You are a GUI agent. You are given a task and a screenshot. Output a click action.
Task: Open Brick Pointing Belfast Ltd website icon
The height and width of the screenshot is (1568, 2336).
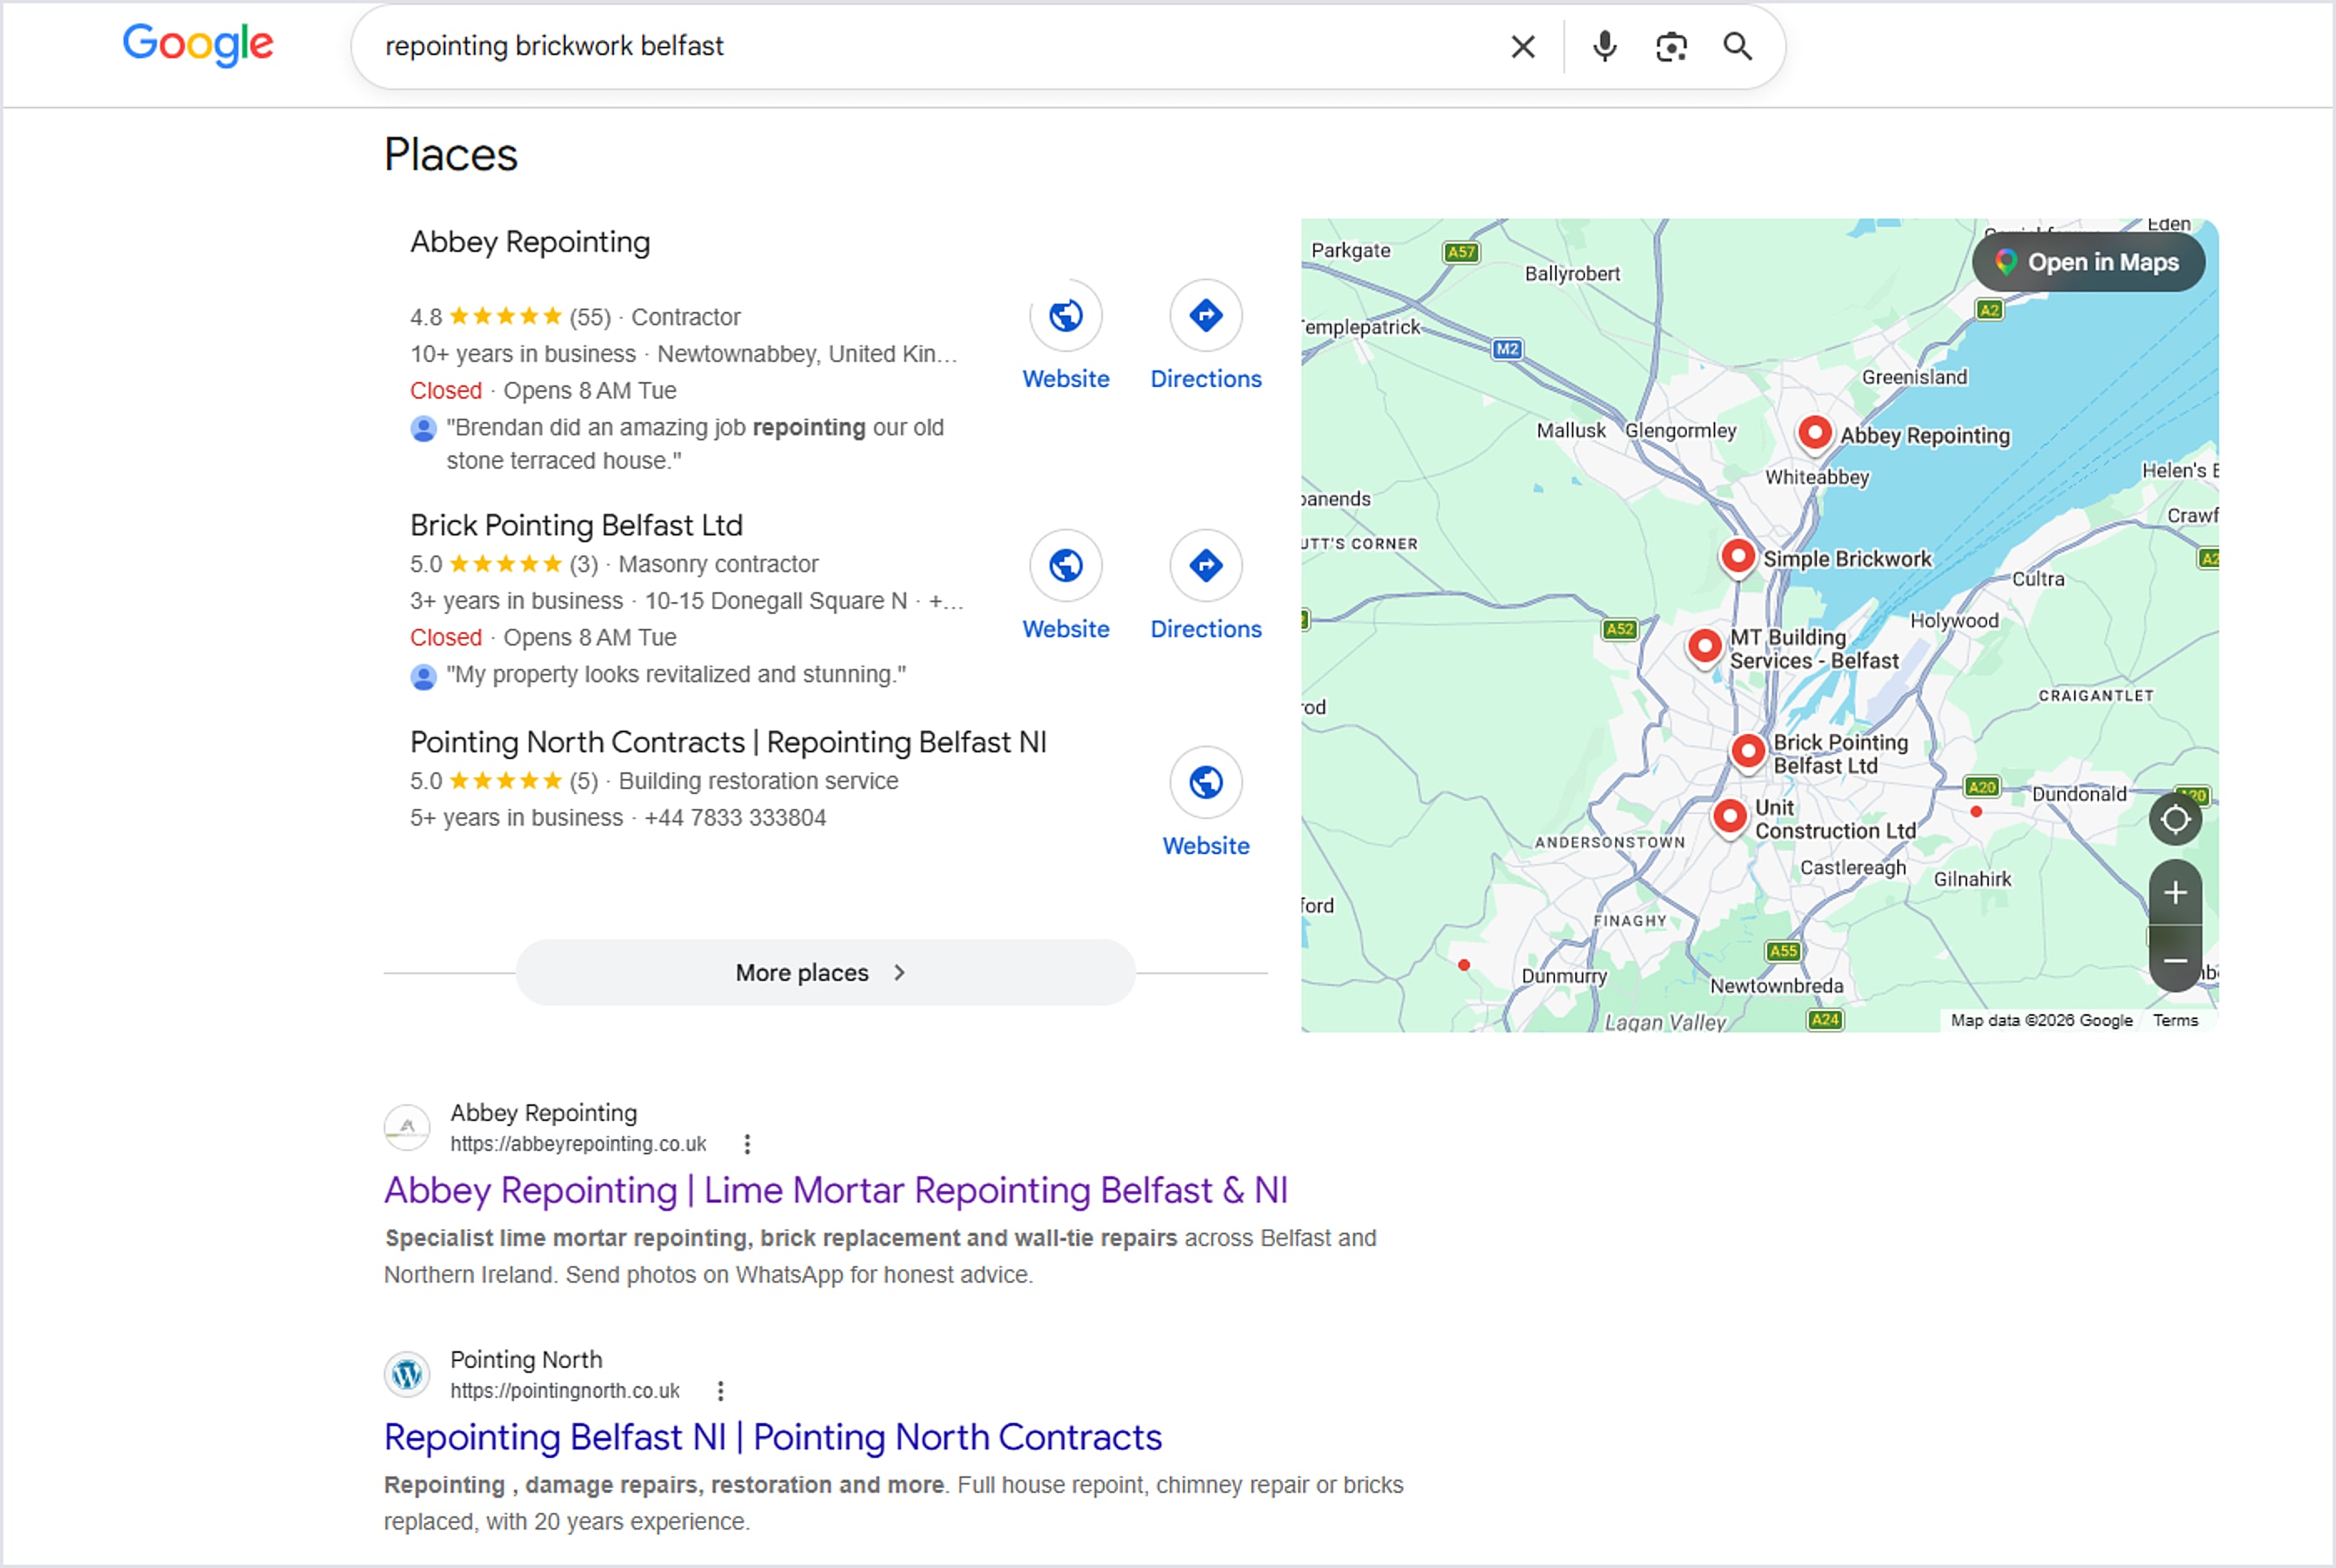[x=1066, y=565]
